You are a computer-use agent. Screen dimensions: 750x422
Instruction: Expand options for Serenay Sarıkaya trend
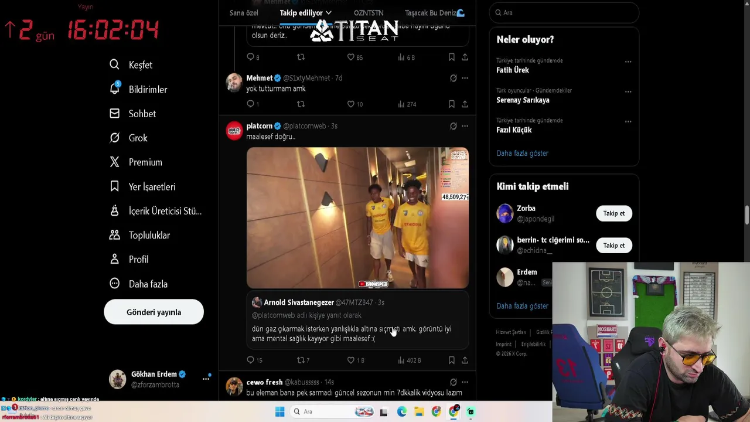[x=628, y=91]
